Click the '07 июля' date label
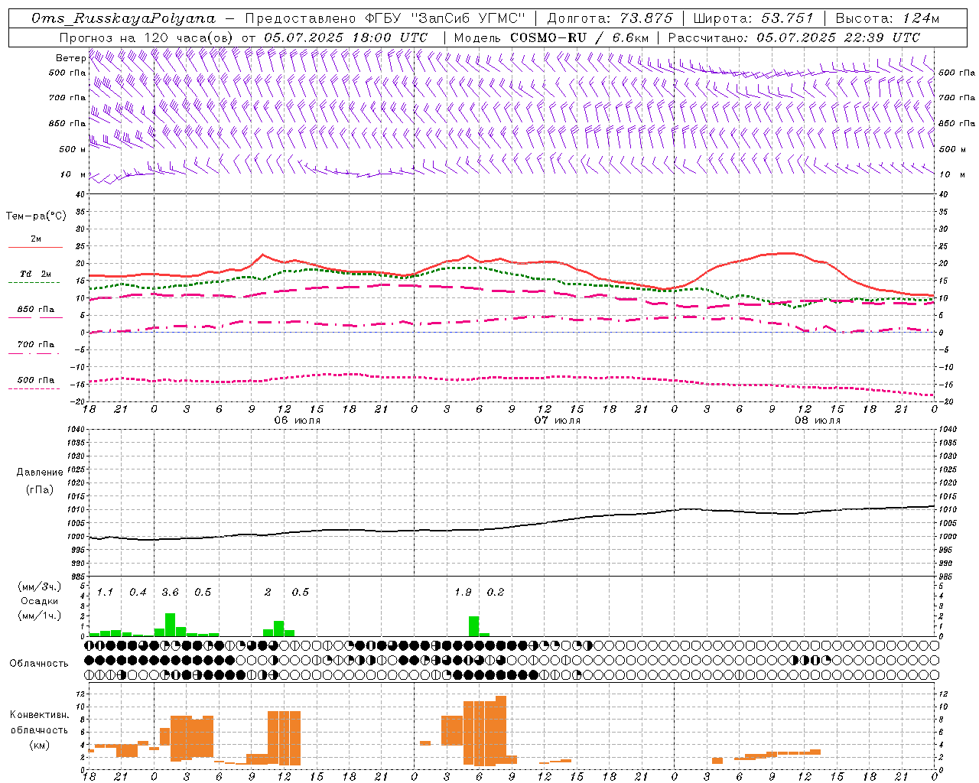 (x=557, y=421)
